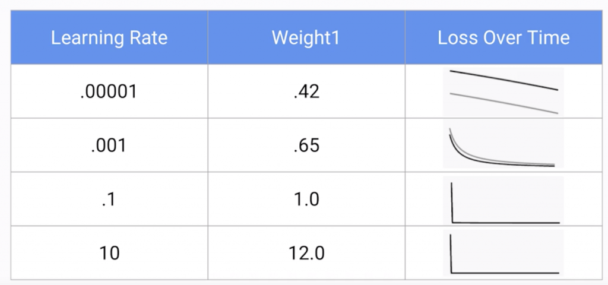The image size is (608, 285).
Task: Click the weight value .42
Action: click(x=306, y=92)
